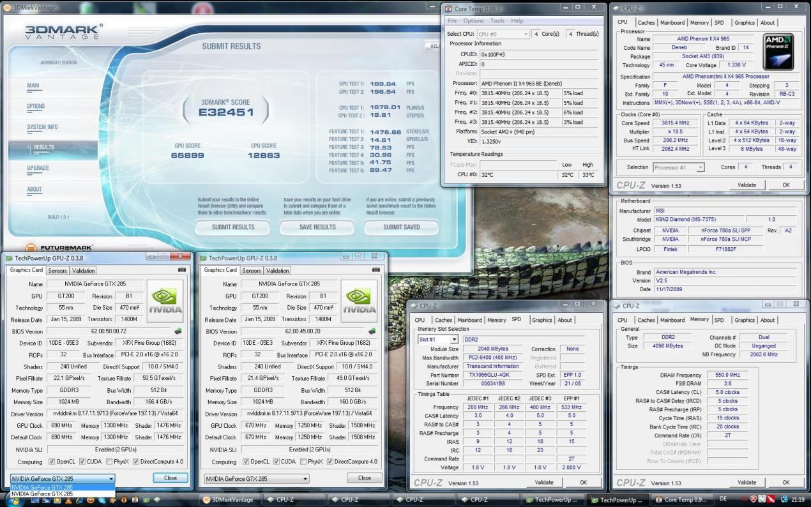Open Select CPU dropdown in Core Temp
Image resolution: width=811 pixels, height=507 pixels.
(503, 34)
